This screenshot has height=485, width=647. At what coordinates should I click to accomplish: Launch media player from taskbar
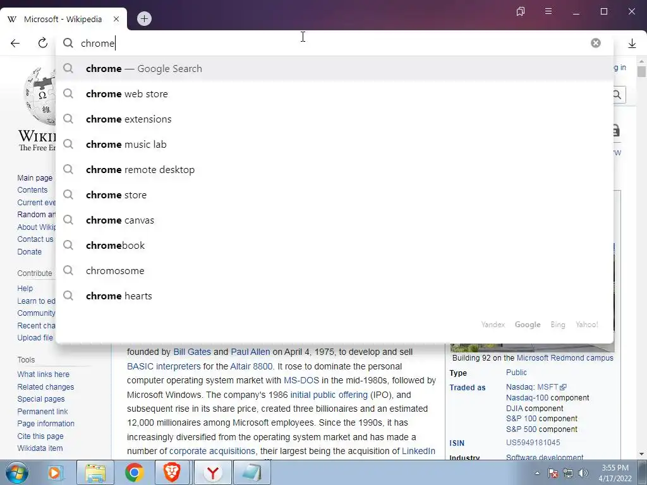click(x=54, y=472)
